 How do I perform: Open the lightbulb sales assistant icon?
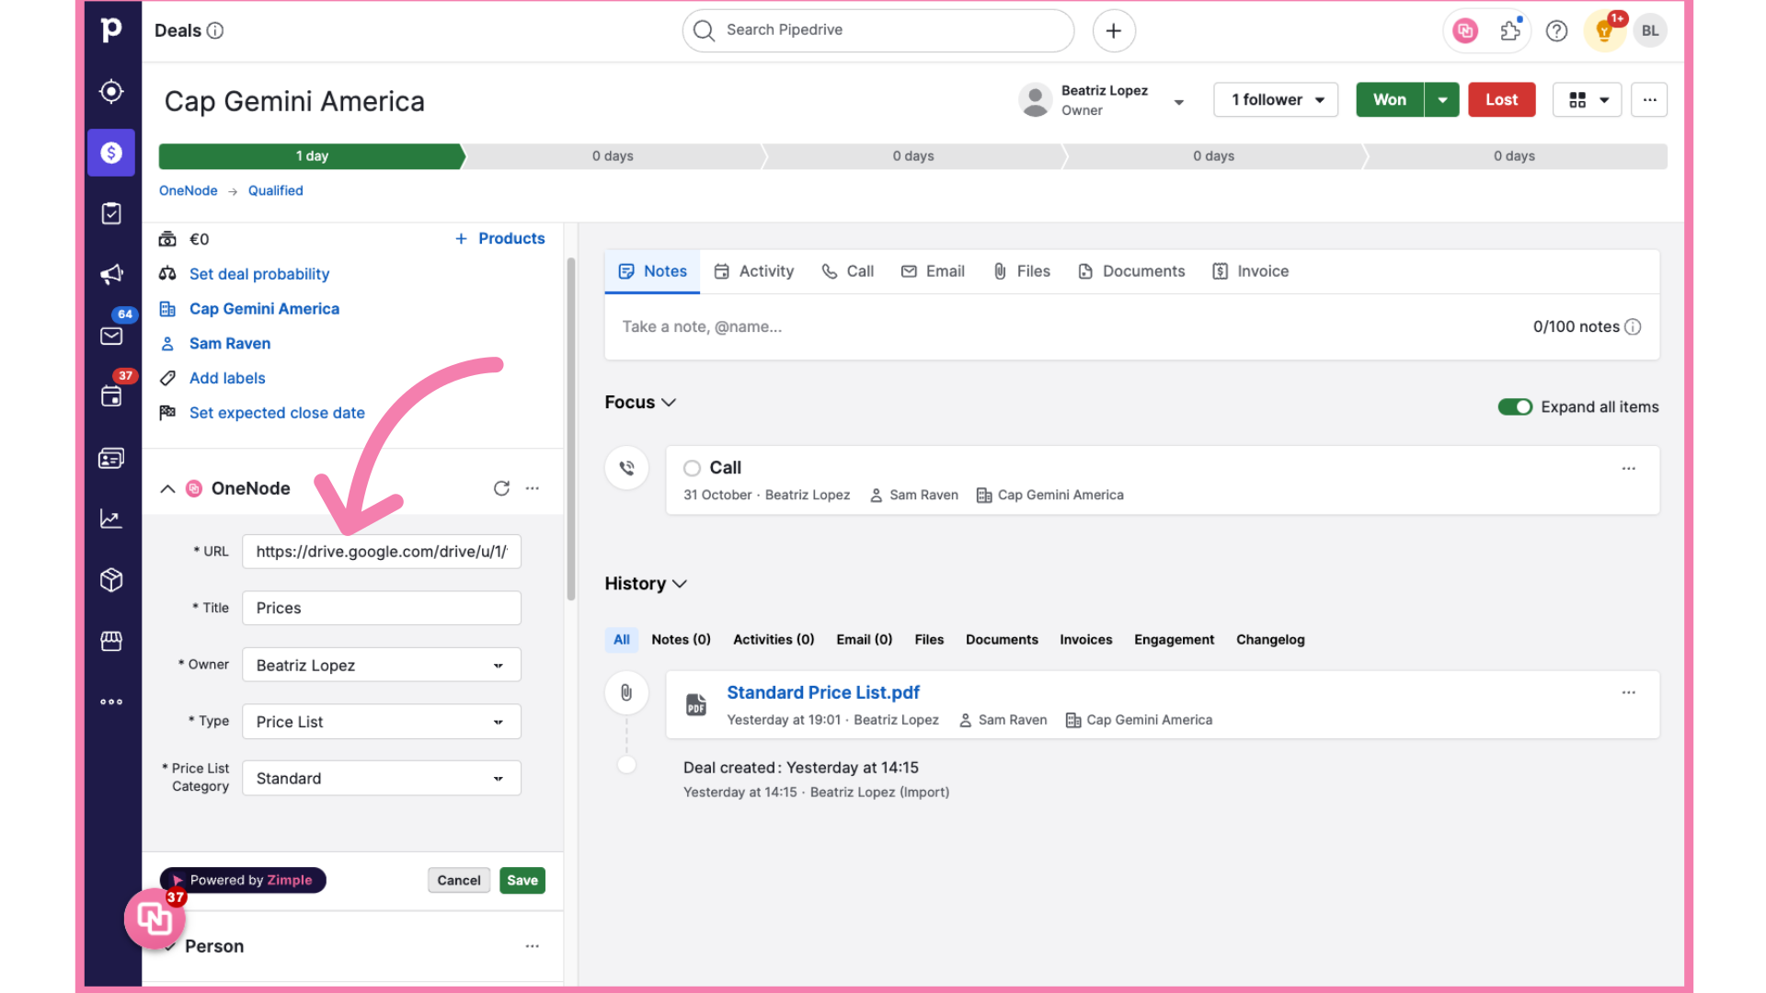pos(1604,30)
